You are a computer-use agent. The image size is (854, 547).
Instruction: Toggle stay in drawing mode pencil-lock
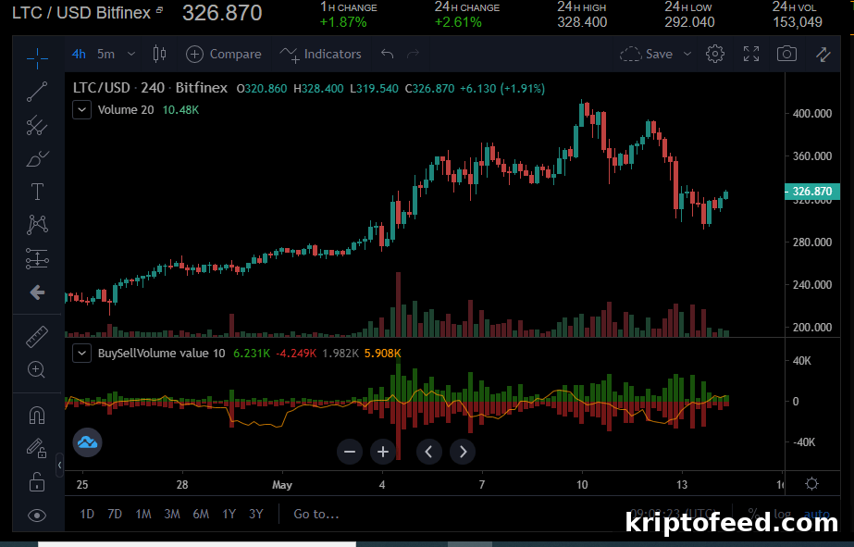pos(37,449)
